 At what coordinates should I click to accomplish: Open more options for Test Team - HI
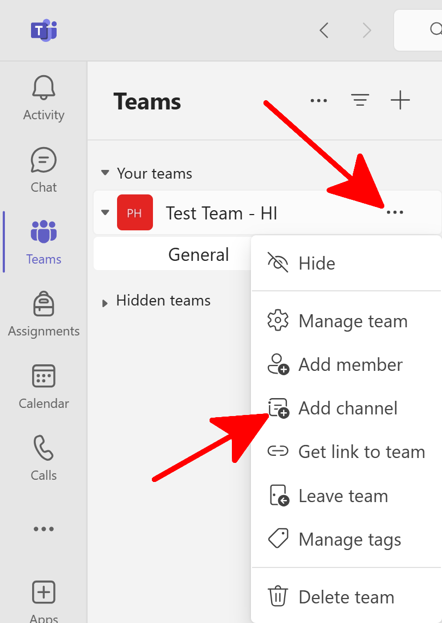[395, 212]
